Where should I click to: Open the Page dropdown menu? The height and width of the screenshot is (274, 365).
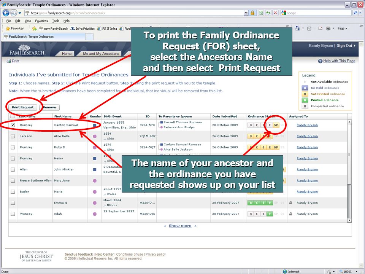342,29
